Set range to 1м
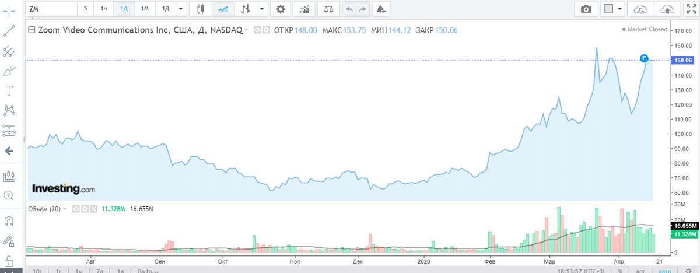This screenshot has height=273, width=700. pos(80,270)
